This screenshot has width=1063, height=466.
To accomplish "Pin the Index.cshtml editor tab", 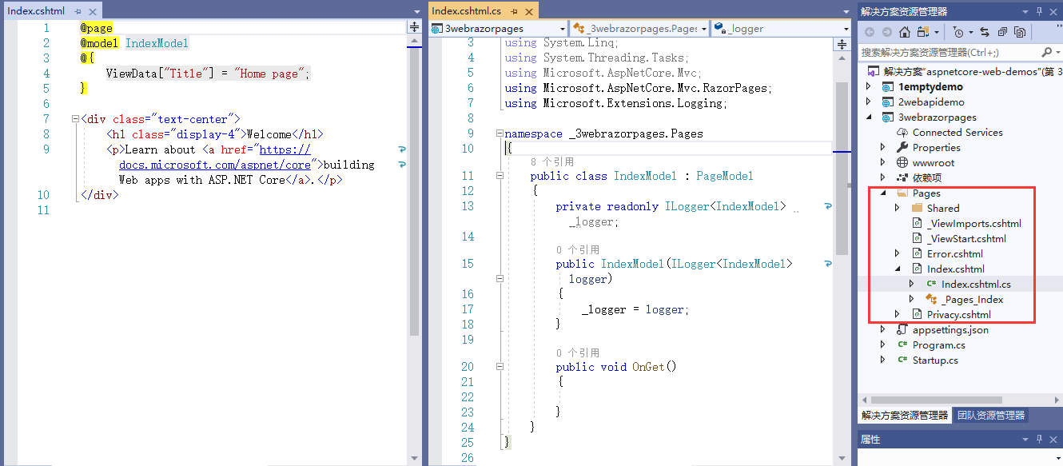I will click(x=77, y=12).
